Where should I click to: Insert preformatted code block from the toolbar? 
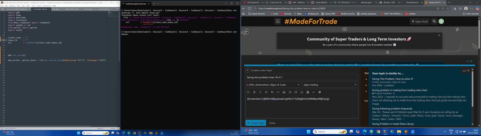pos(278,92)
